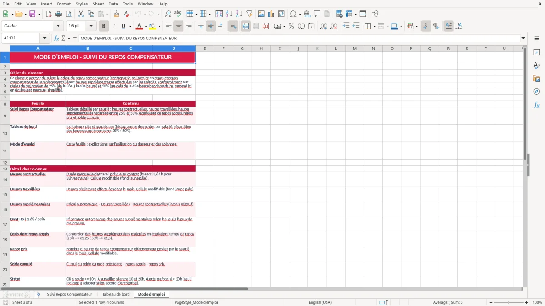Click the Copy icon
Image resolution: width=545 pixels, height=306 pixels.
(x=91, y=14)
